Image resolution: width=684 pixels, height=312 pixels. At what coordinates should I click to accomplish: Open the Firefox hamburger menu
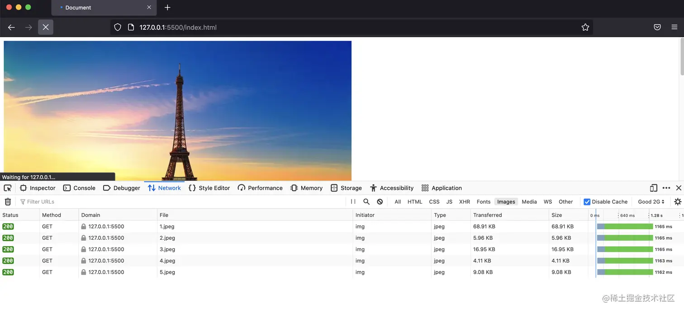(x=674, y=27)
